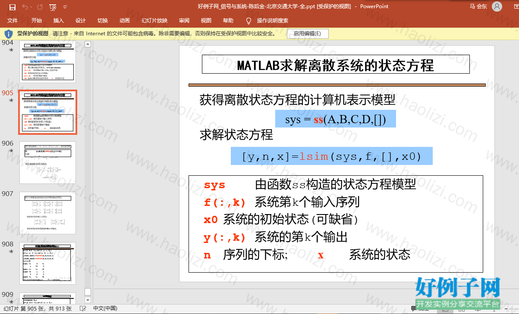
Task: Click the Protected View shield icon
Action: [8, 34]
